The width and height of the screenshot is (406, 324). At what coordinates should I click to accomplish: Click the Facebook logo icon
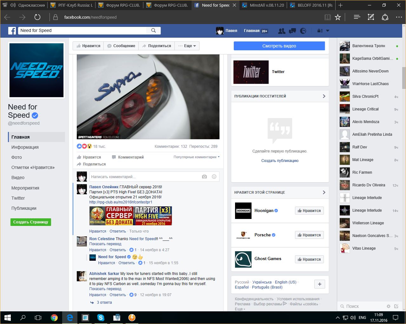[12, 31]
